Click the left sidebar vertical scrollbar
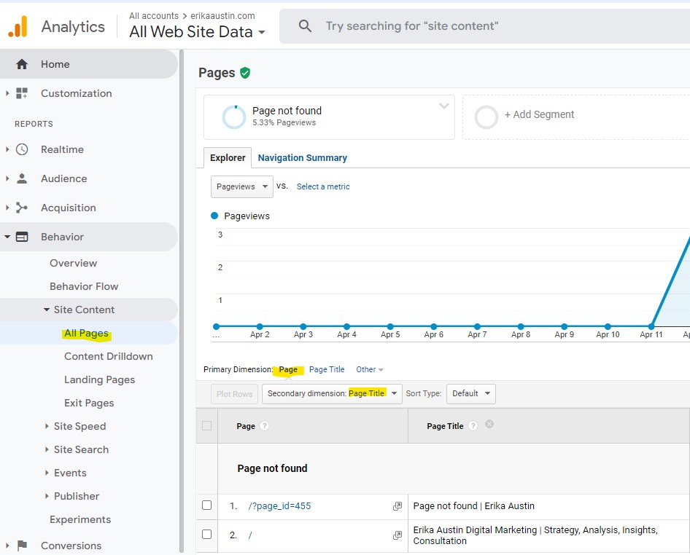Image resolution: width=690 pixels, height=555 pixels. pyautogui.click(x=182, y=301)
